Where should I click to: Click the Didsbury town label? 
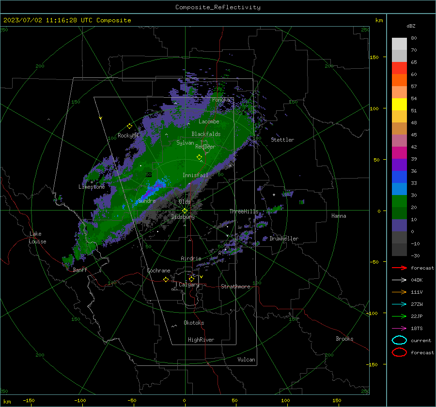pyautogui.click(x=183, y=217)
